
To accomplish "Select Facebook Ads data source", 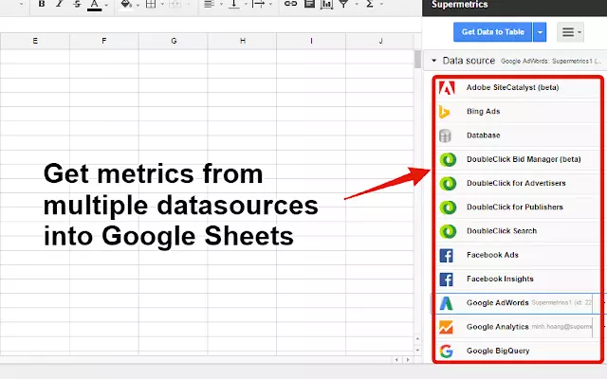I will point(518,255).
